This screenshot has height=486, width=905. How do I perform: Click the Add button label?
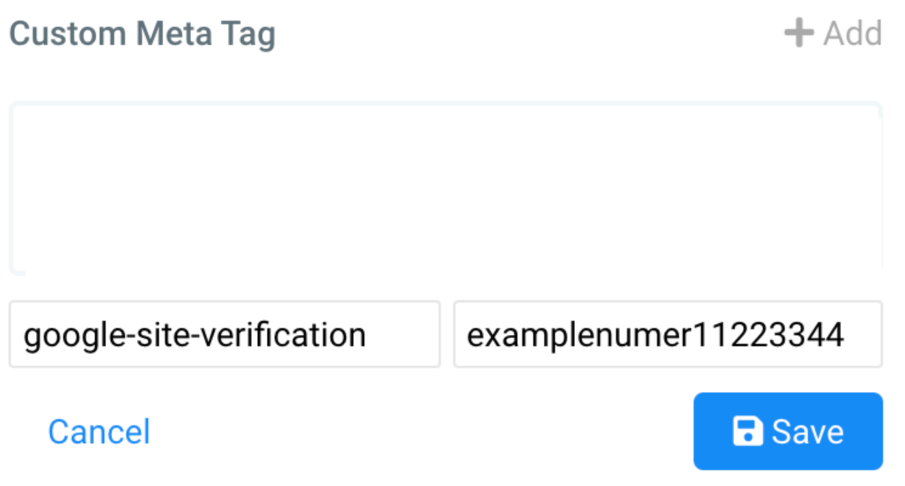point(852,33)
